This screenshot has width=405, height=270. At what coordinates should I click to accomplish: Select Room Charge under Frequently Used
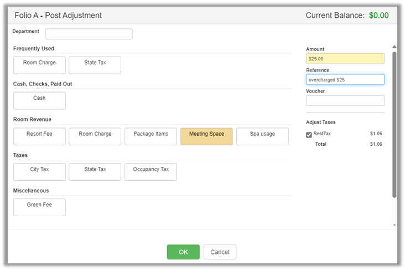point(39,65)
